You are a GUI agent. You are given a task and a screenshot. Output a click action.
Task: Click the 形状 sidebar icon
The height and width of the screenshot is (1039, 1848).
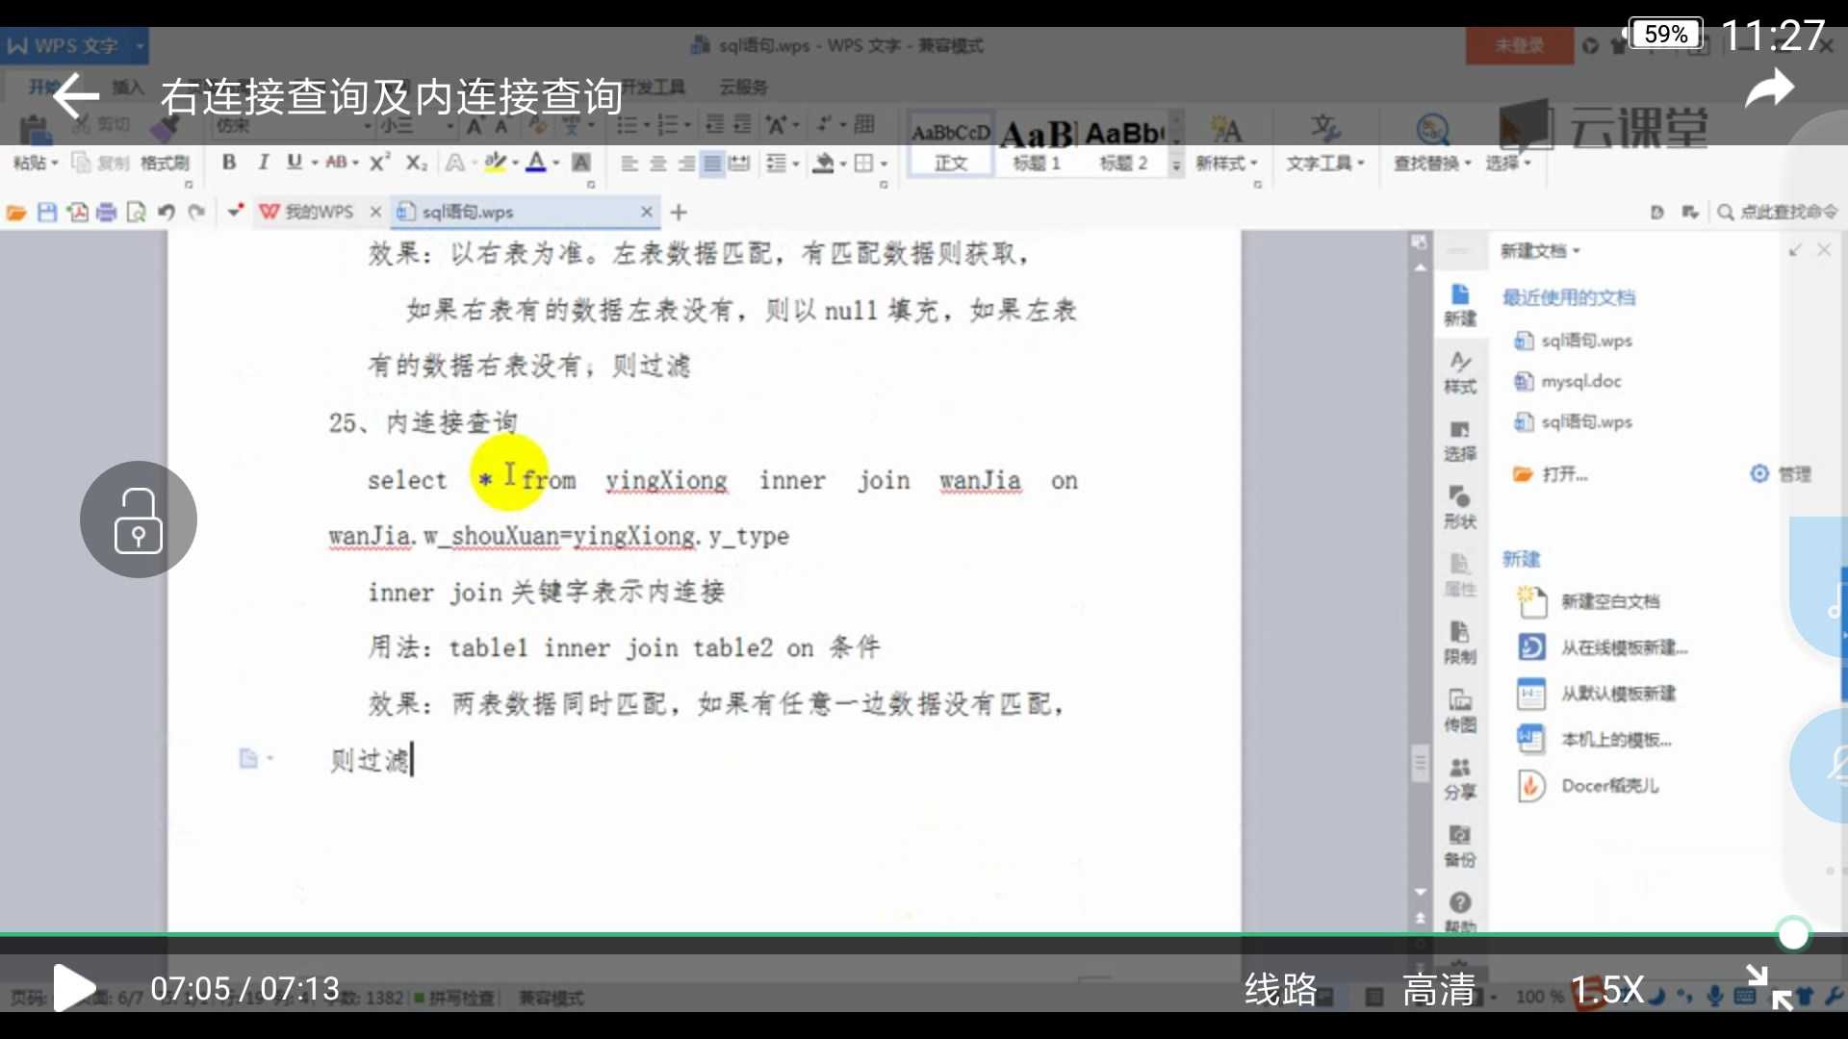tap(1459, 507)
